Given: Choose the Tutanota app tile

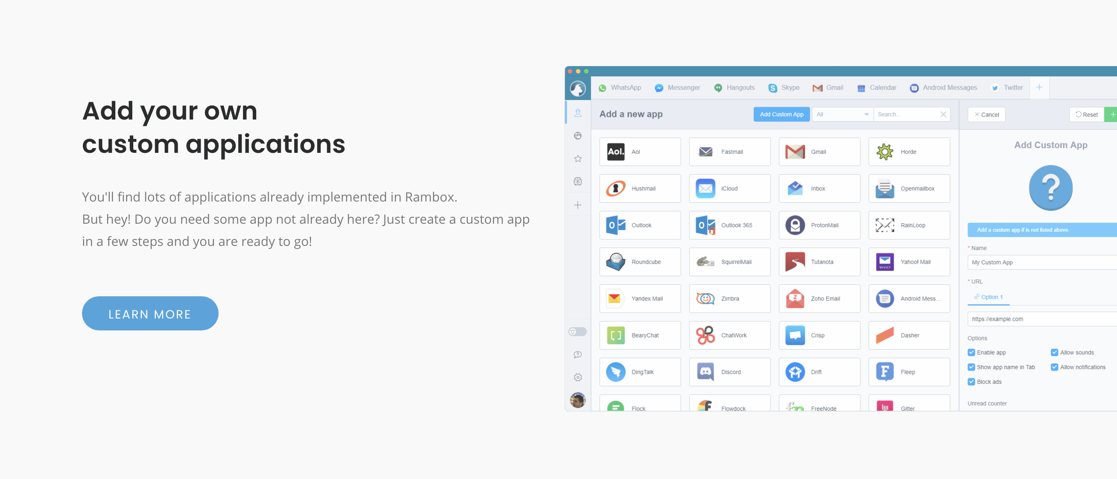Looking at the screenshot, I should [x=819, y=262].
